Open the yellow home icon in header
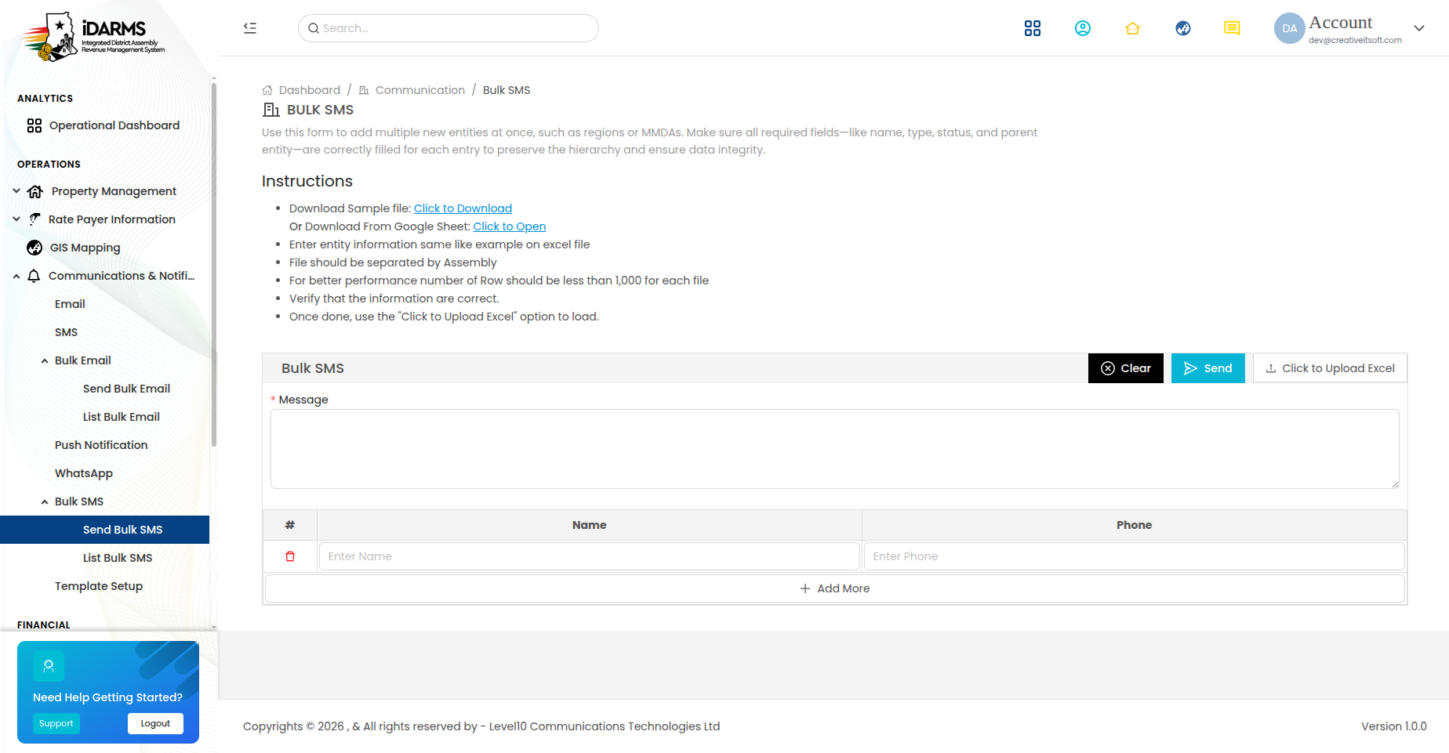The width and height of the screenshot is (1449, 753). pos(1132,28)
